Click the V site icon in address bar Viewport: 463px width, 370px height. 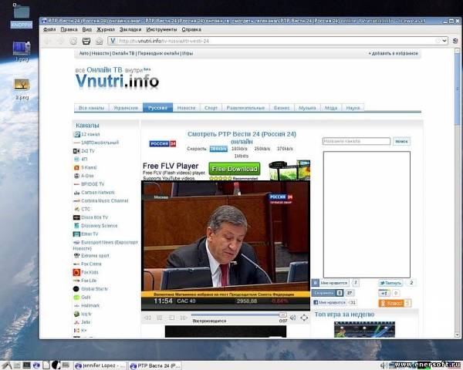coord(113,41)
